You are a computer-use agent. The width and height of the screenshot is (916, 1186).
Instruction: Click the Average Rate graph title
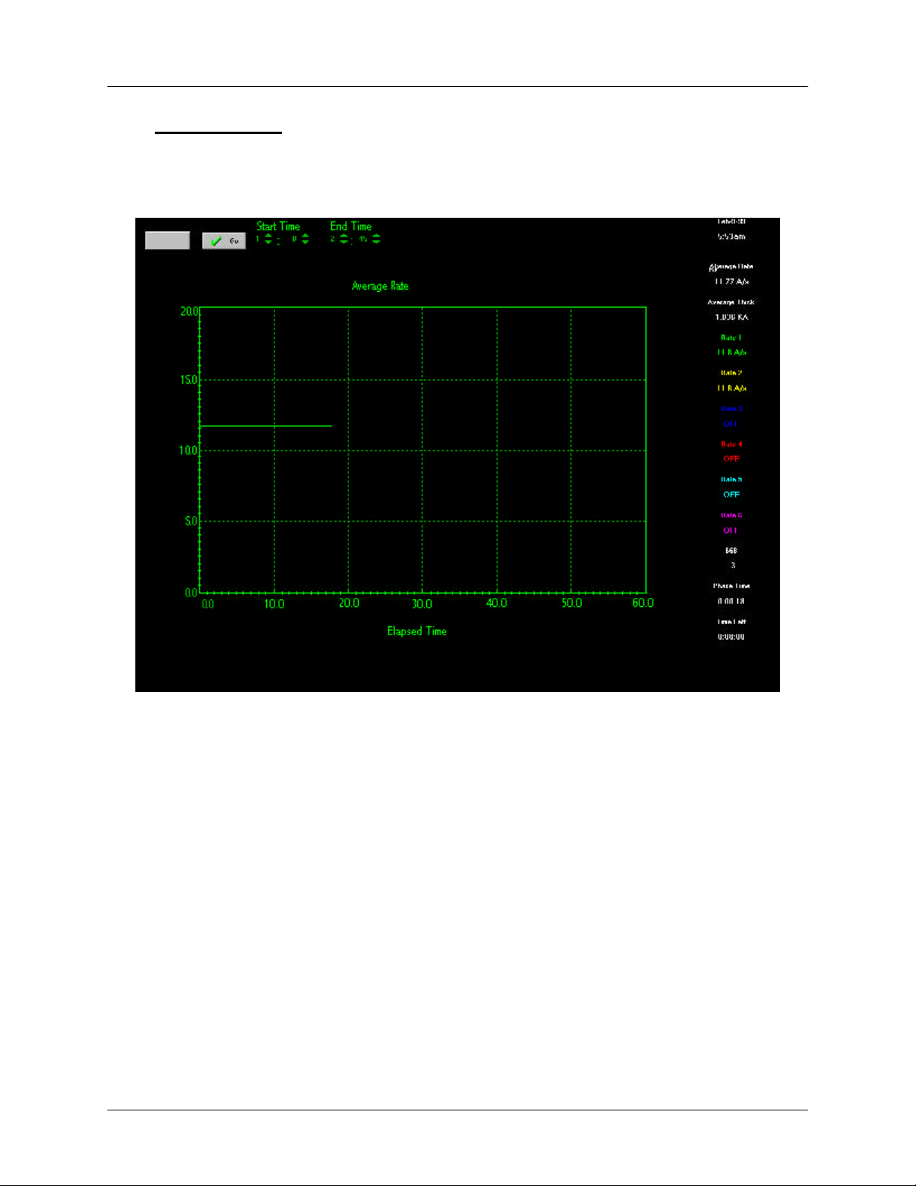click(380, 286)
